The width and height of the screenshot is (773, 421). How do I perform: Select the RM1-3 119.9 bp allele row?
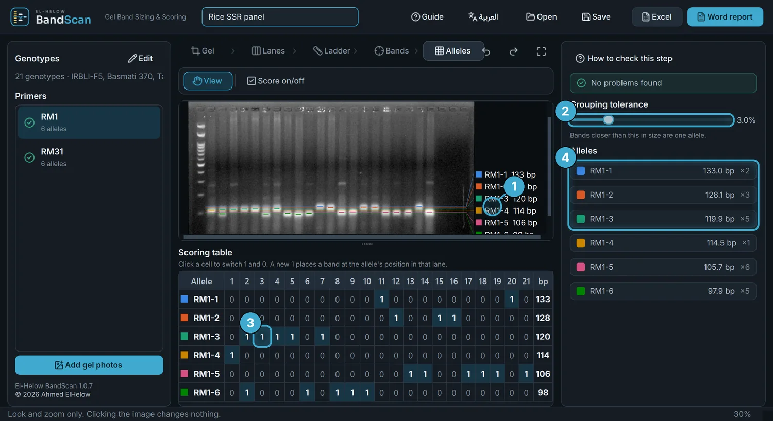point(663,219)
